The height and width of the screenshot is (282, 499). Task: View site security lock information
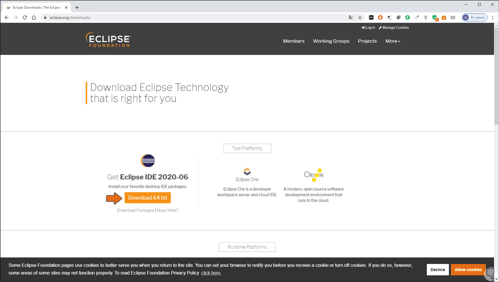click(45, 17)
